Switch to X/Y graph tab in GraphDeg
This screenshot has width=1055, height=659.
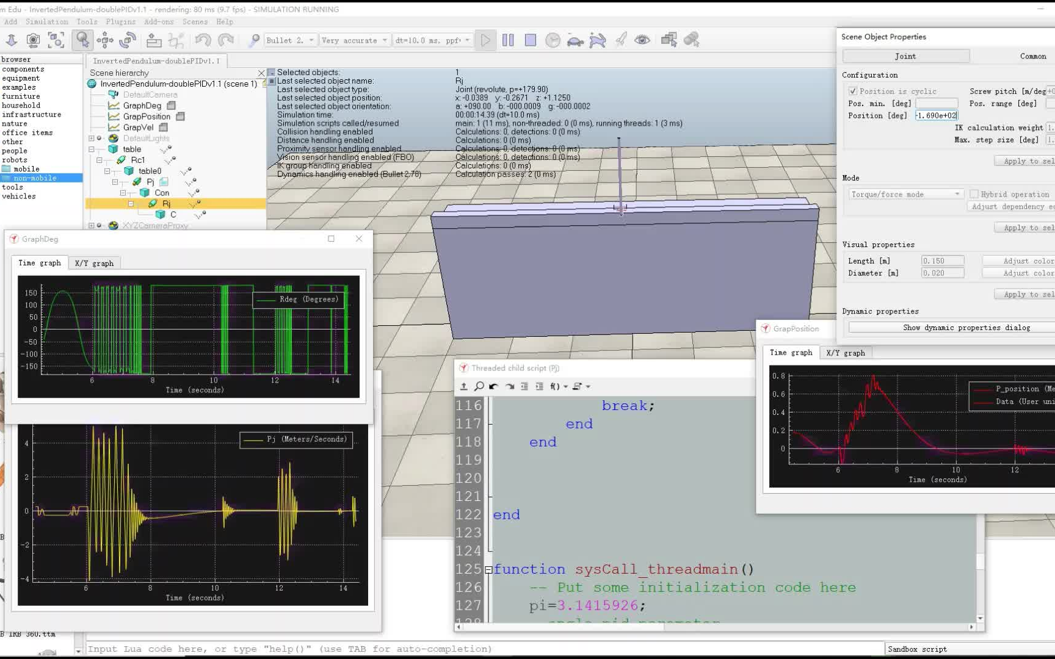94,263
